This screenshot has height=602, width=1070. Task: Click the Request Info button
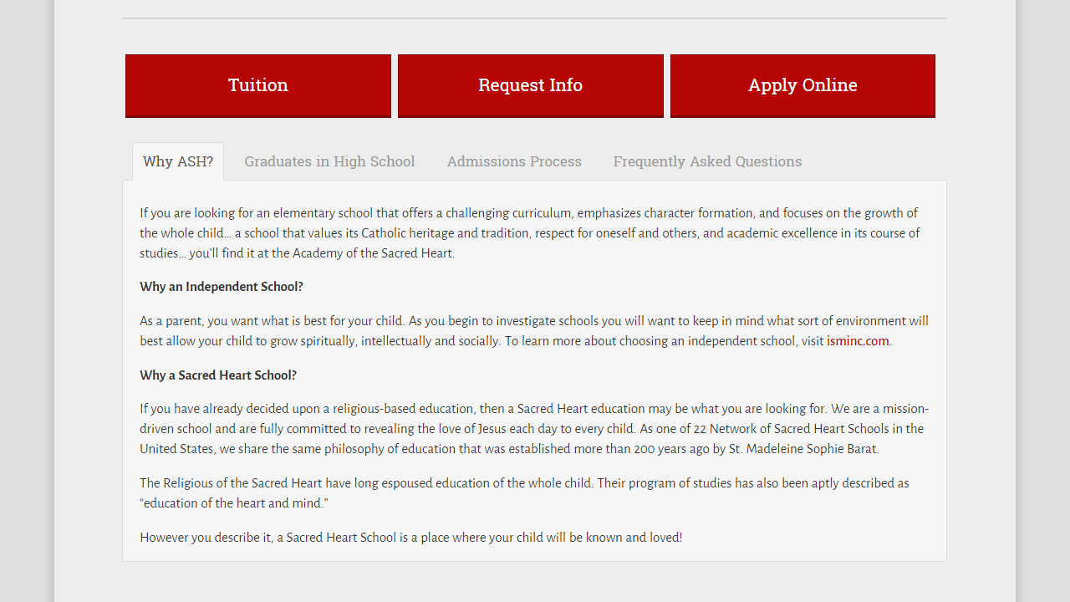coord(530,85)
